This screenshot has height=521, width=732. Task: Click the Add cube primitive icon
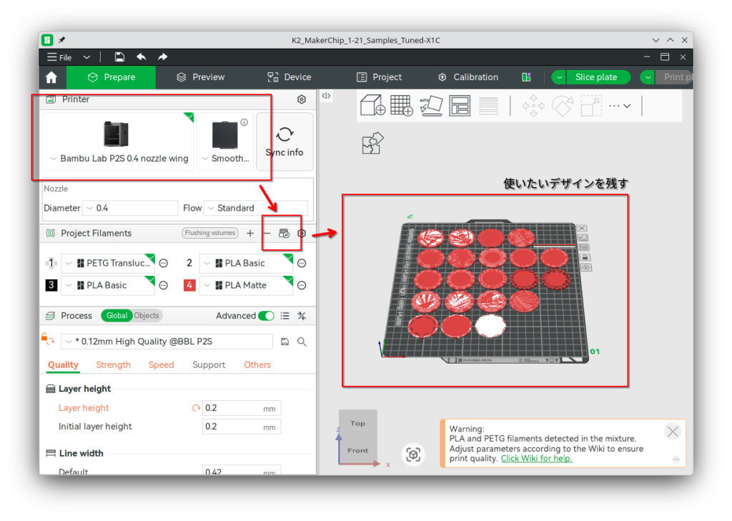pos(372,106)
